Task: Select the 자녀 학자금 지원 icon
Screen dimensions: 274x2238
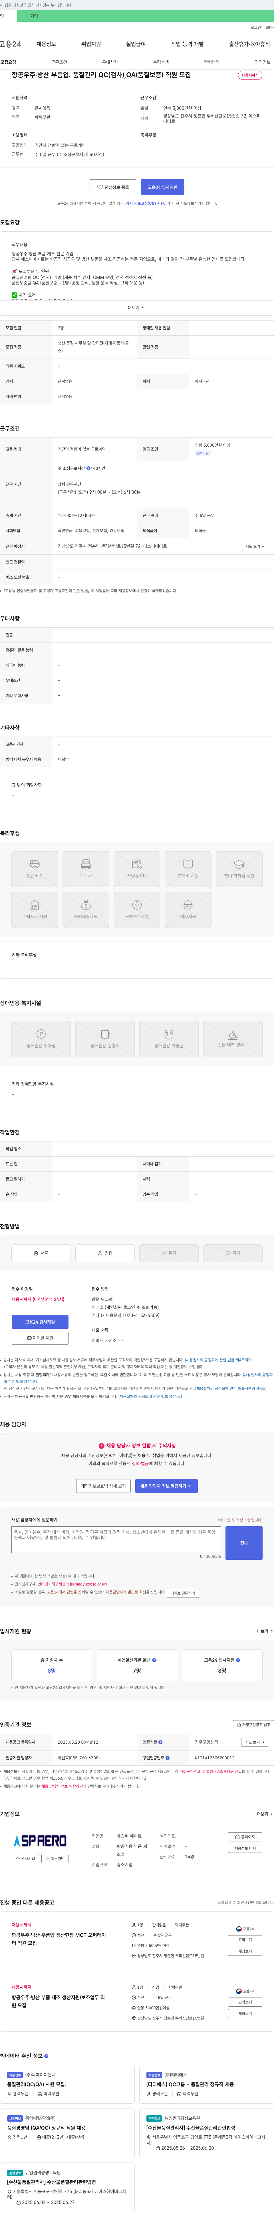Action: tap(239, 869)
